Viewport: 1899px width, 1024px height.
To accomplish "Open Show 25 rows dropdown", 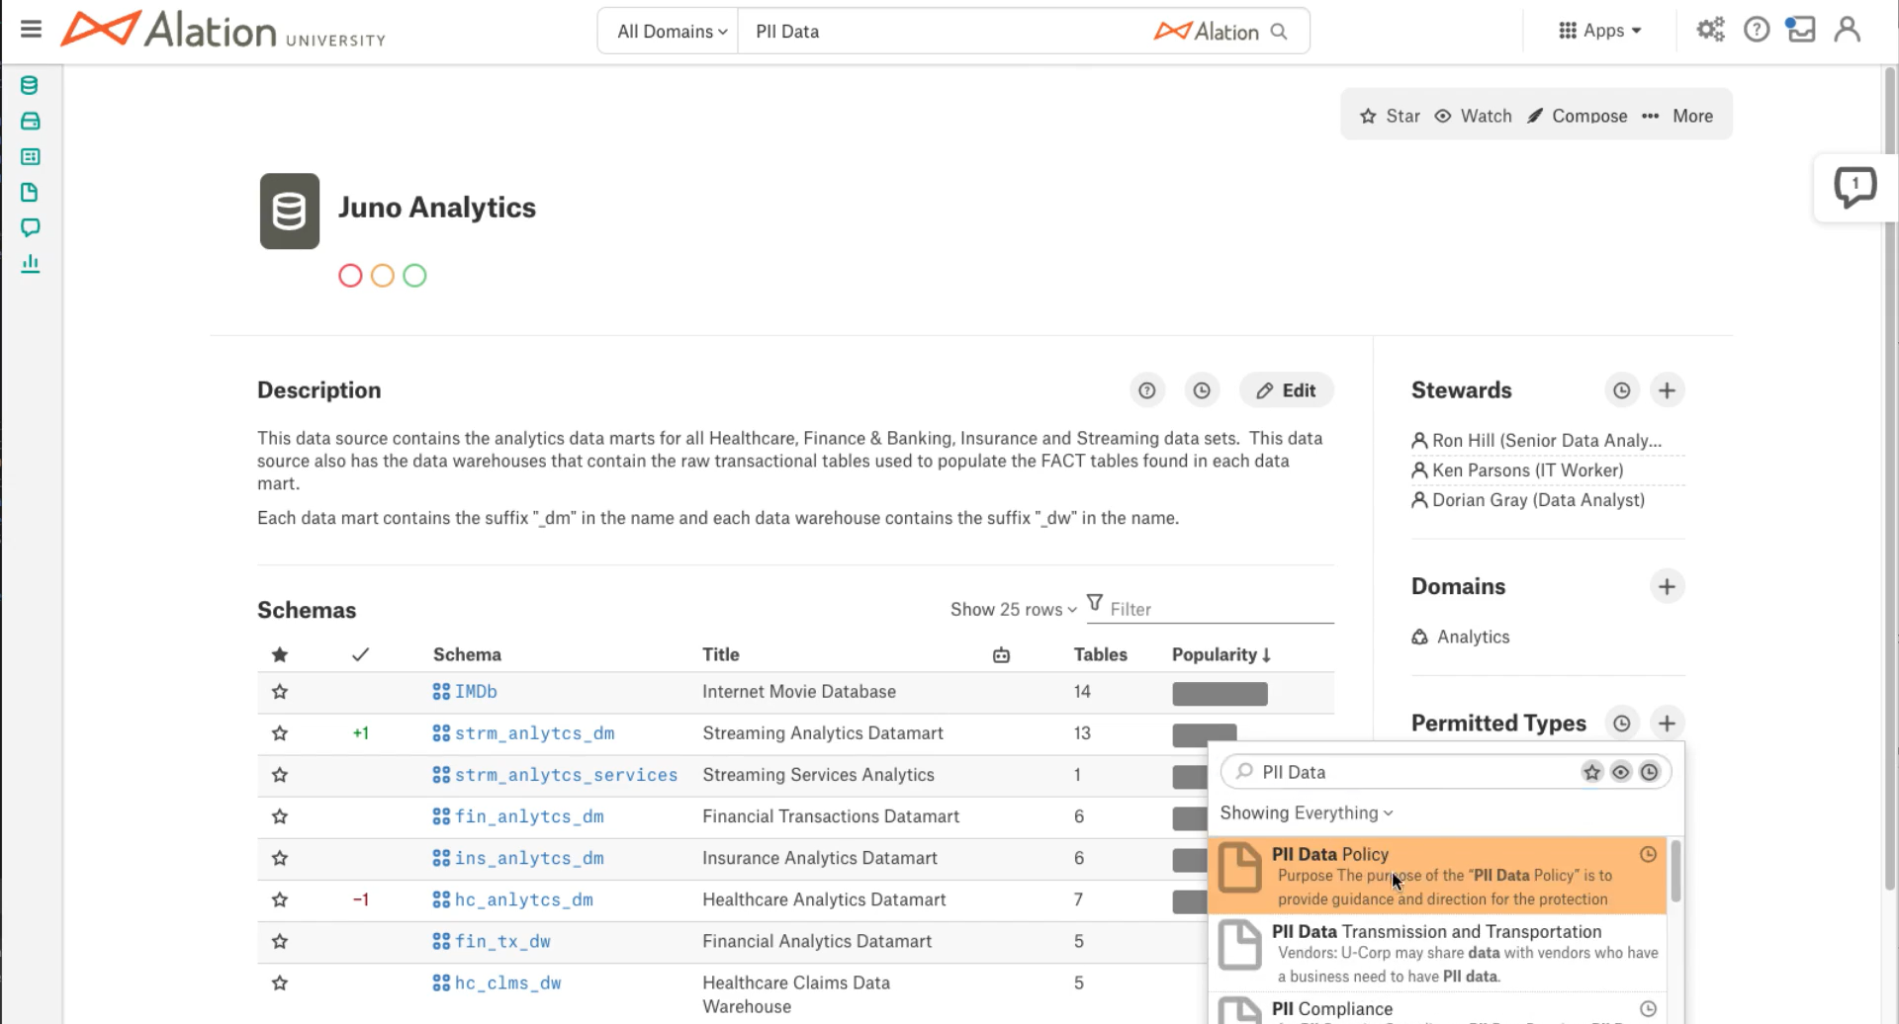I will click(x=1013, y=609).
